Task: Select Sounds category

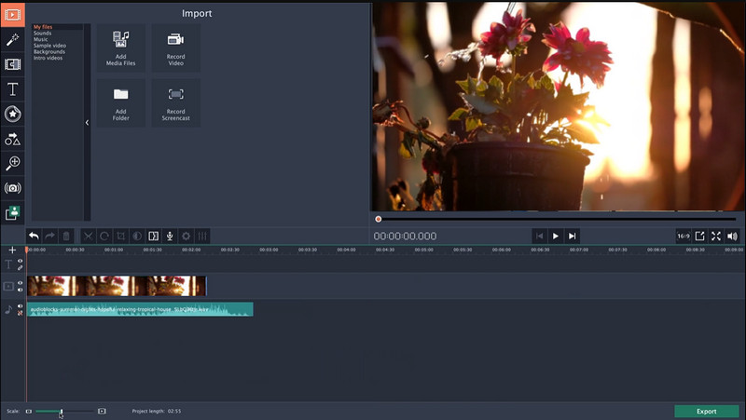Action: click(x=42, y=34)
